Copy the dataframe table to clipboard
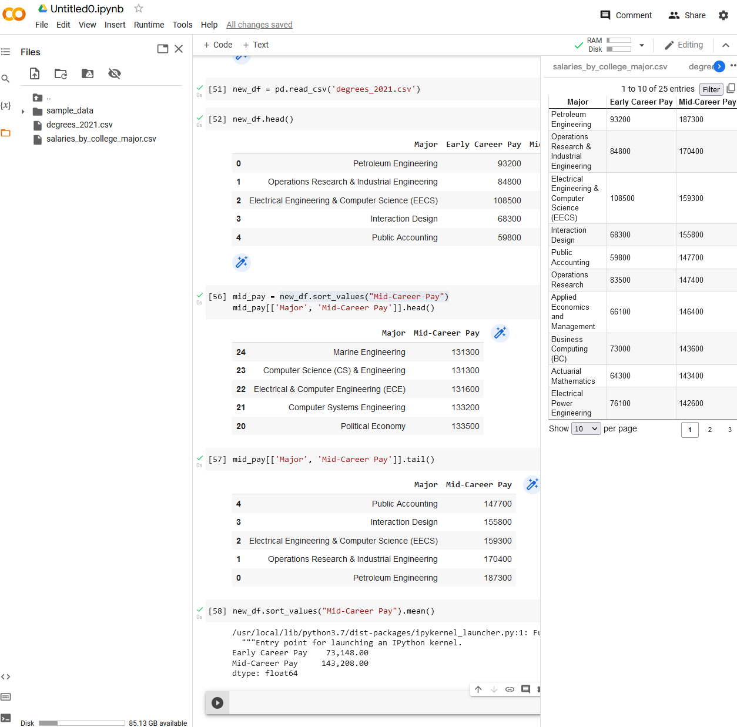Screen dimensions: 737x727 731,88
